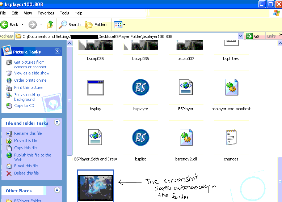This screenshot has width=282, height=202.
Task: Click the Order prints online icon
Action: 9,80
